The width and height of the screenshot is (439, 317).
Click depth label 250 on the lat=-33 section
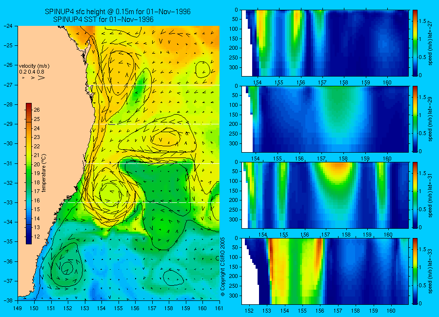click(233, 286)
